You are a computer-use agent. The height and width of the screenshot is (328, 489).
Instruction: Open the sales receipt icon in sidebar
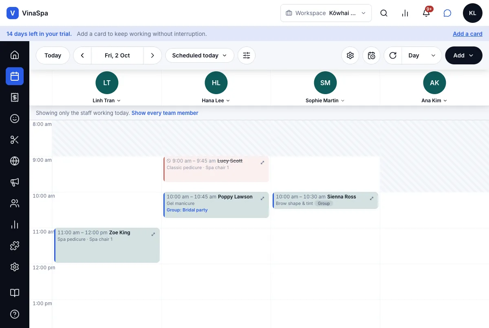pyautogui.click(x=15, y=97)
